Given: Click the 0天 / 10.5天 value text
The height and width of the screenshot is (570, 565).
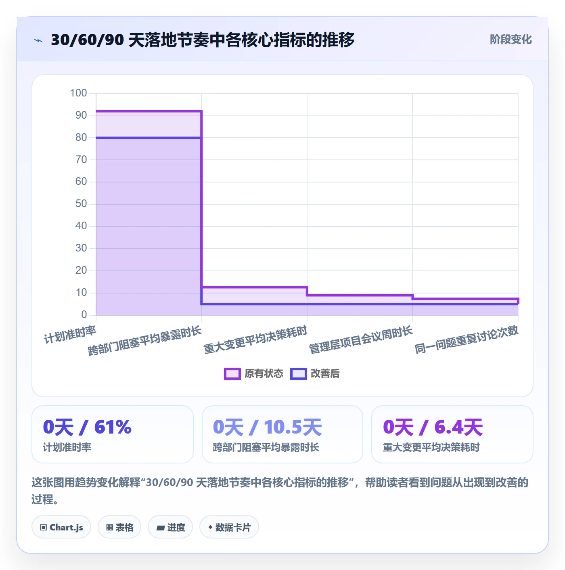Looking at the screenshot, I should click(268, 427).
